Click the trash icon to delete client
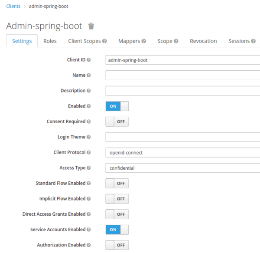 coord(91,26)
